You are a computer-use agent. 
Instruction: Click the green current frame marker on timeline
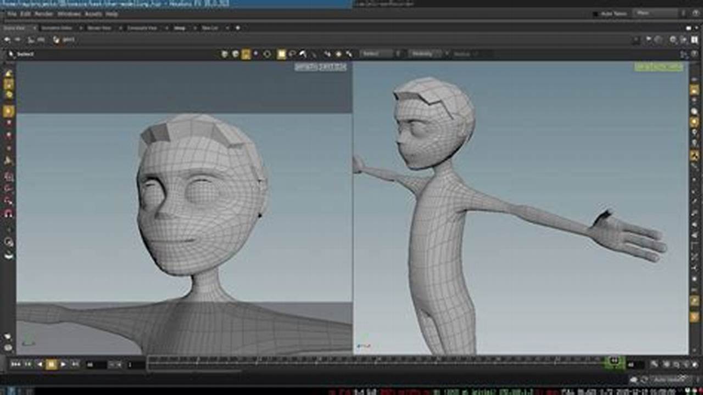[614, 361]
